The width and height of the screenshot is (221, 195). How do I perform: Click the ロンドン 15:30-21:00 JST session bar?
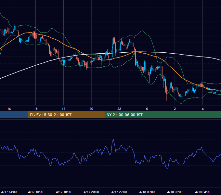[66, 115]
